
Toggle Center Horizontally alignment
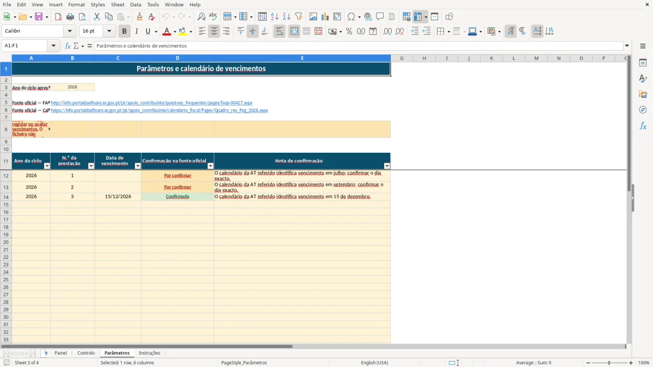(x=214, y=32)
